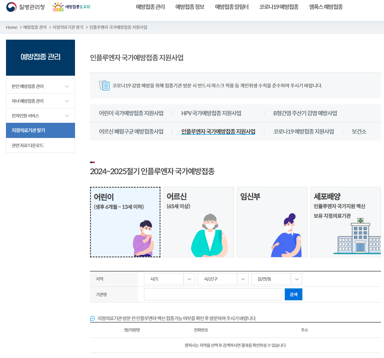Select the 어르신 (65세 이상) category card
The height and width of the screenshot is (358, 384).
pyautogui.click(x=199, y=222)
